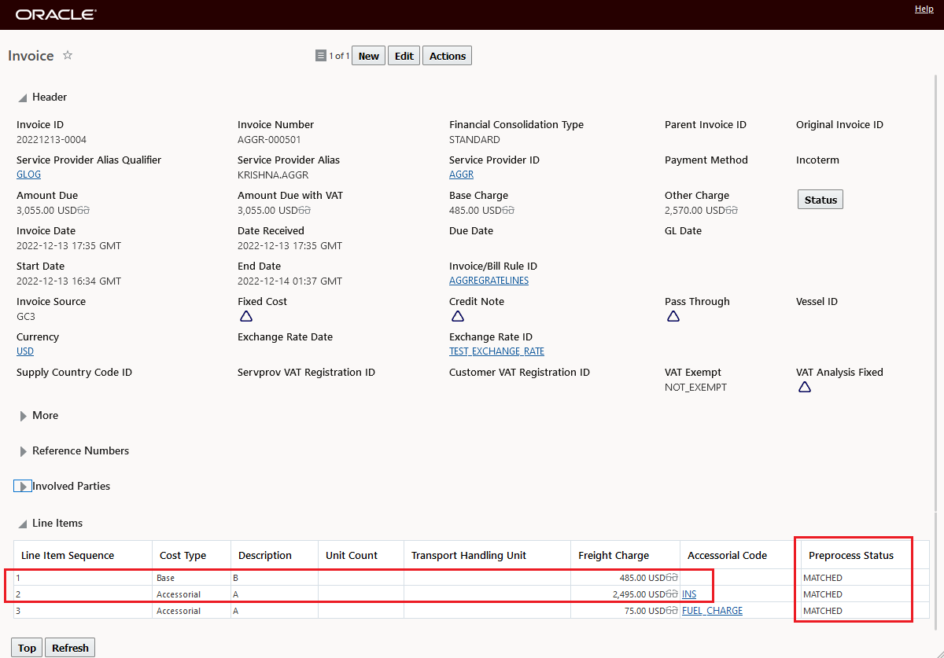Viewport: 944px width, 658px height.
Task: Click the glasses icon on the 75.00 USD freight charge
Action: 673,611
